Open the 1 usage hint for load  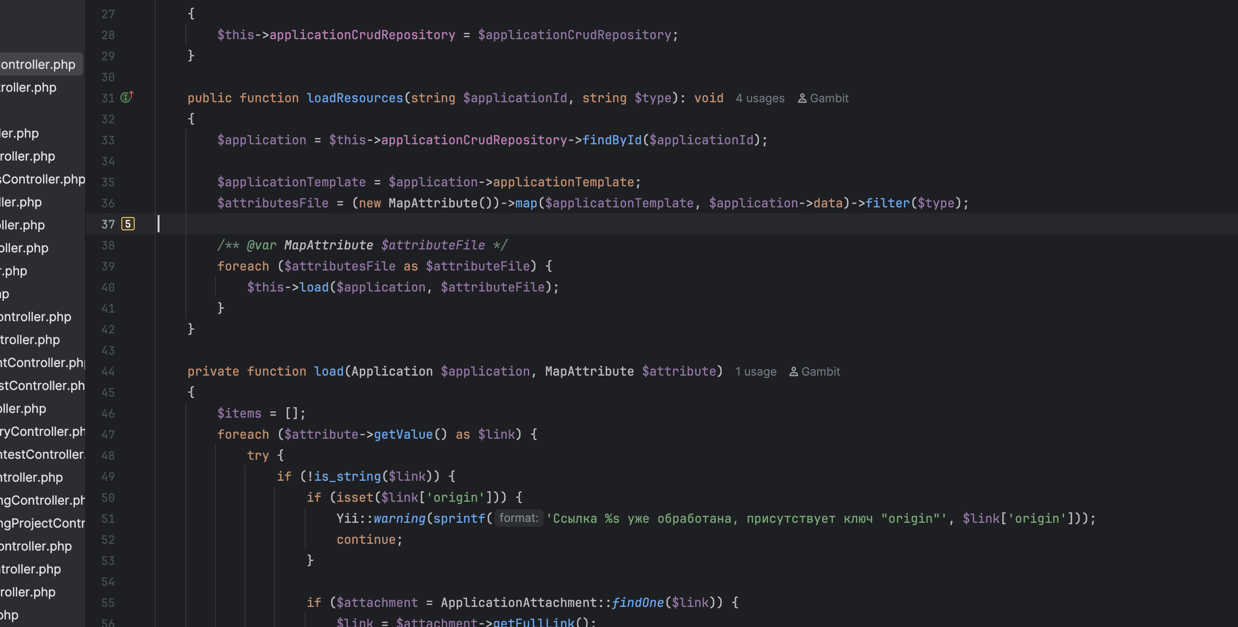(756, 372)
